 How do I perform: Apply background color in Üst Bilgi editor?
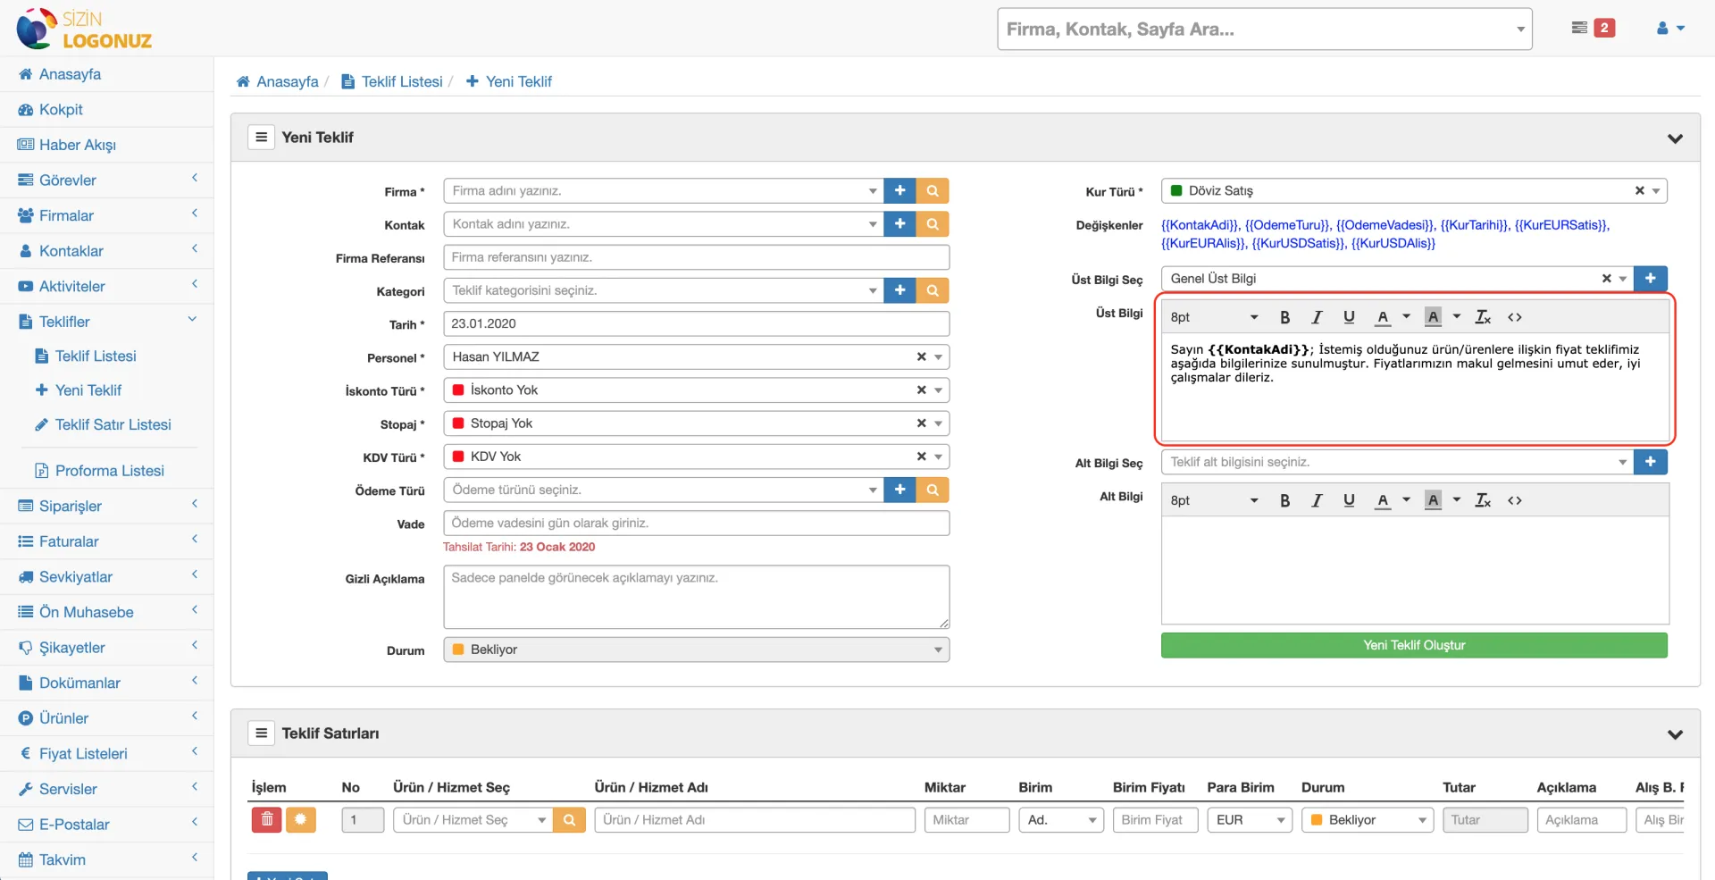1434,317
